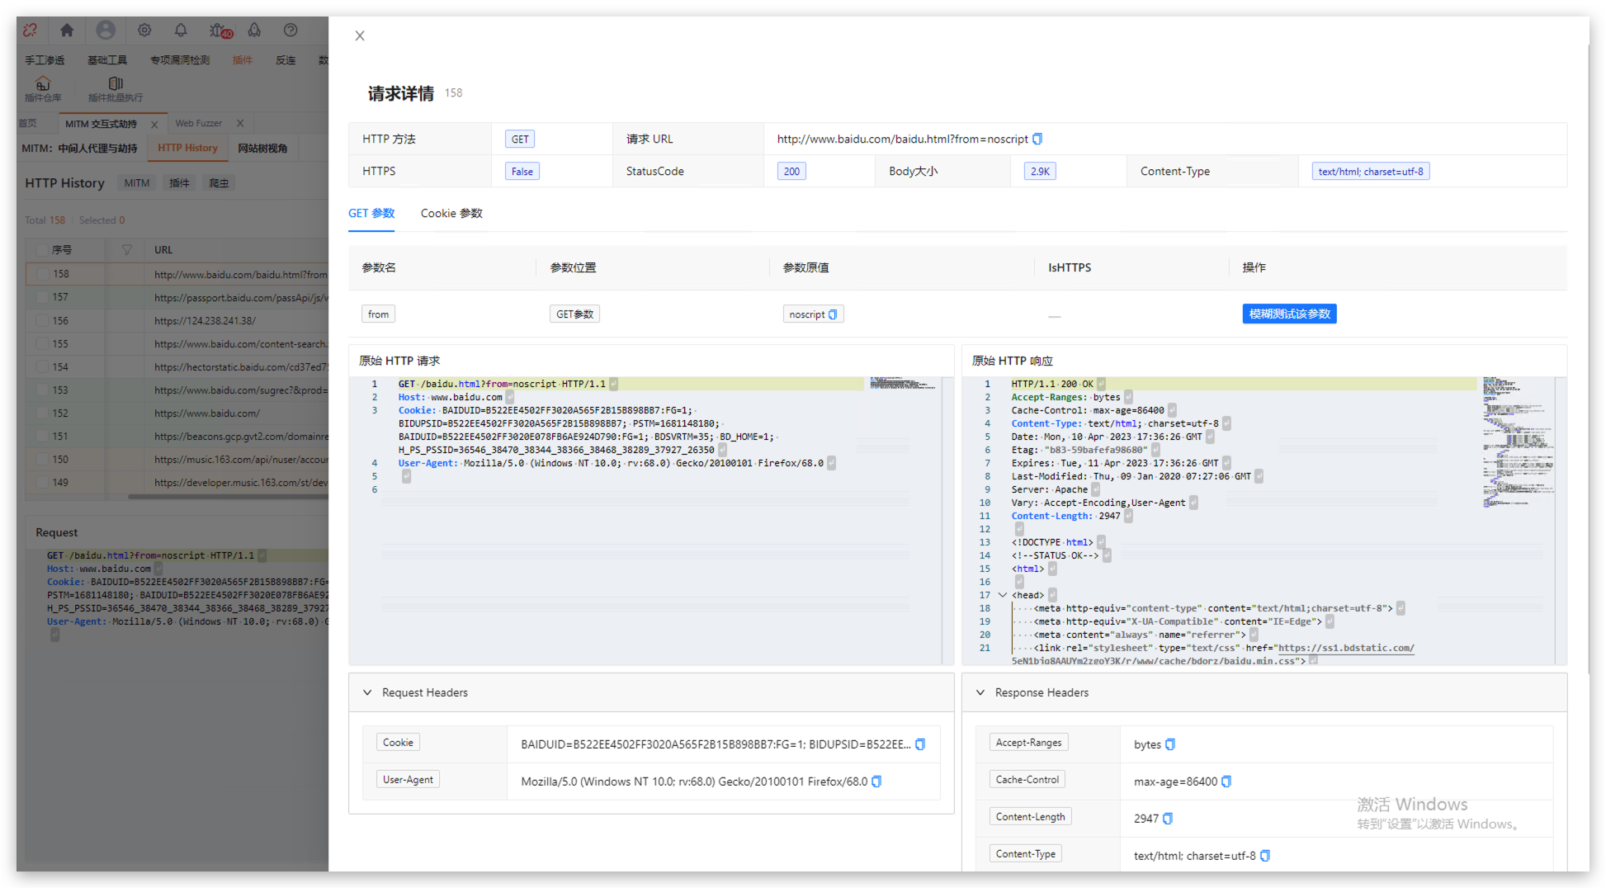Copy the Cookie header value
The width and height of the screenshot is (1606, 888).
pos(920,744)
